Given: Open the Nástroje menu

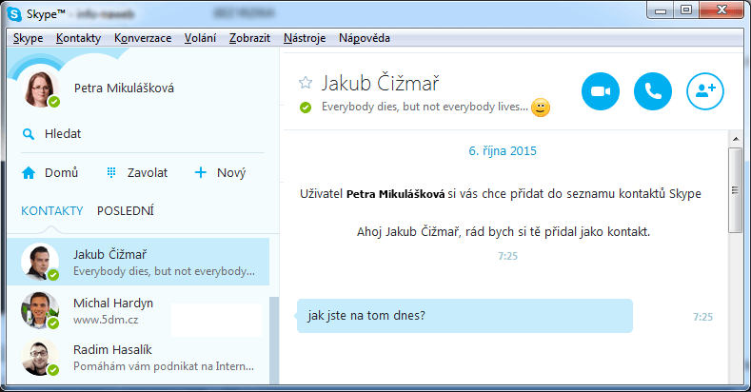Looking at the screenshot, I should [x=305, y=38].
